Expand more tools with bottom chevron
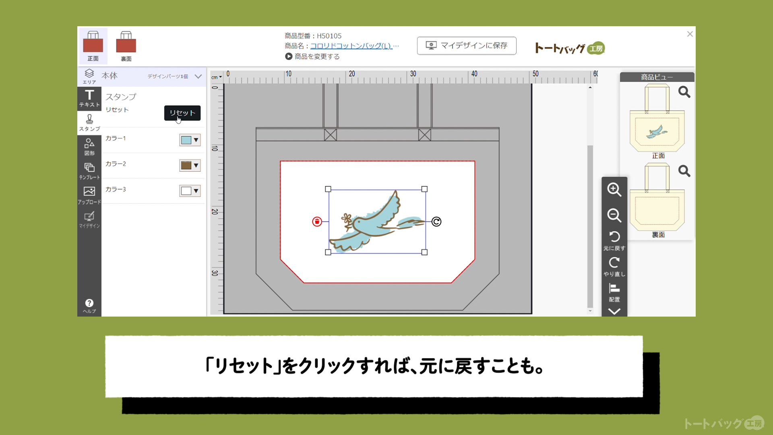Image resolution: width=773 pixels, height=435 pixels. (x=614, y=311)
